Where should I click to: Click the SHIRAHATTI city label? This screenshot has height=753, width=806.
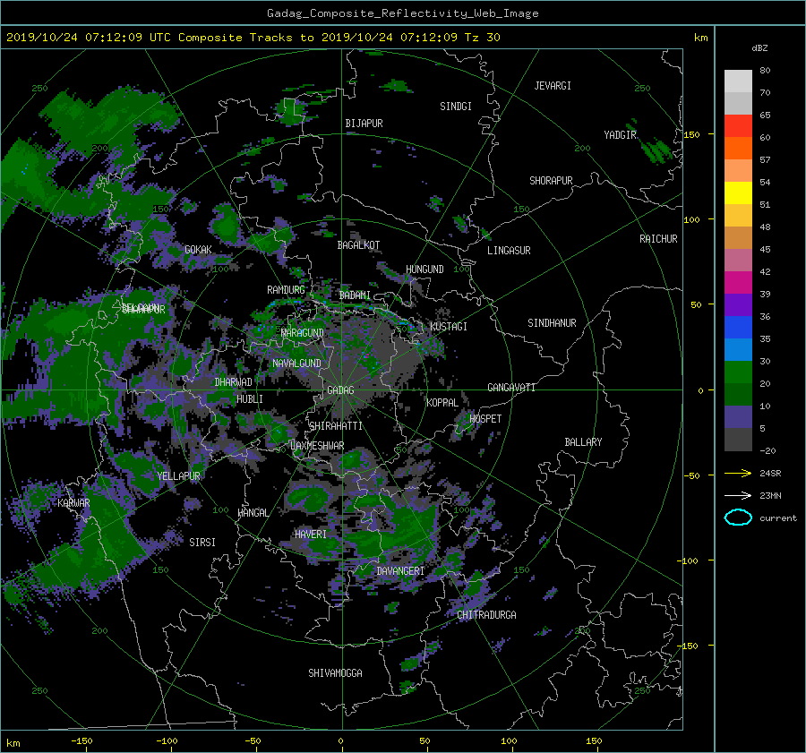[336, 426]
